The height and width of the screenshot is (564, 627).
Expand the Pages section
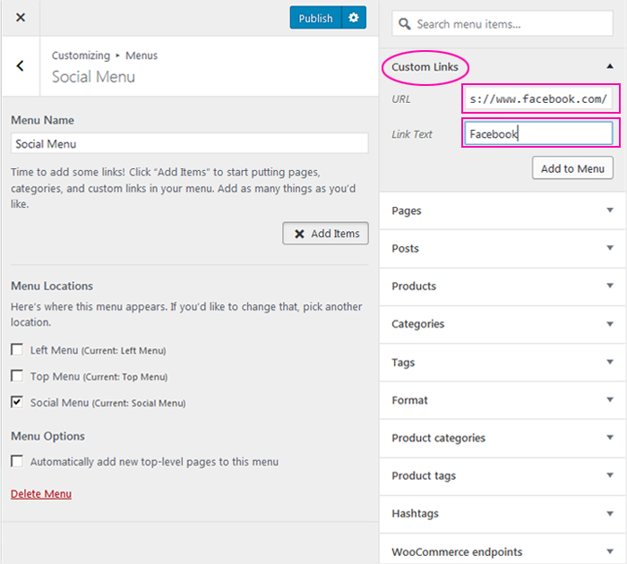click(x=502, y=210)
